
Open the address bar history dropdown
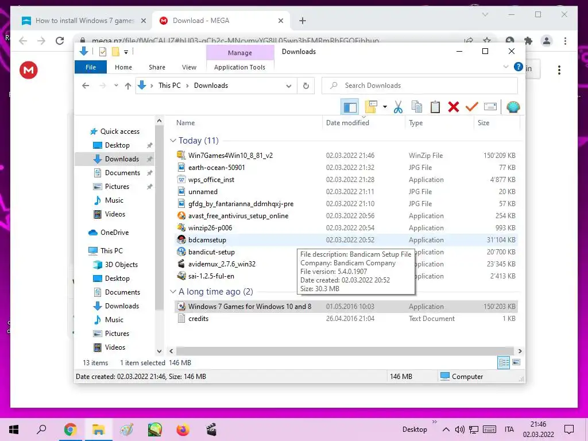tap(288, 86)
